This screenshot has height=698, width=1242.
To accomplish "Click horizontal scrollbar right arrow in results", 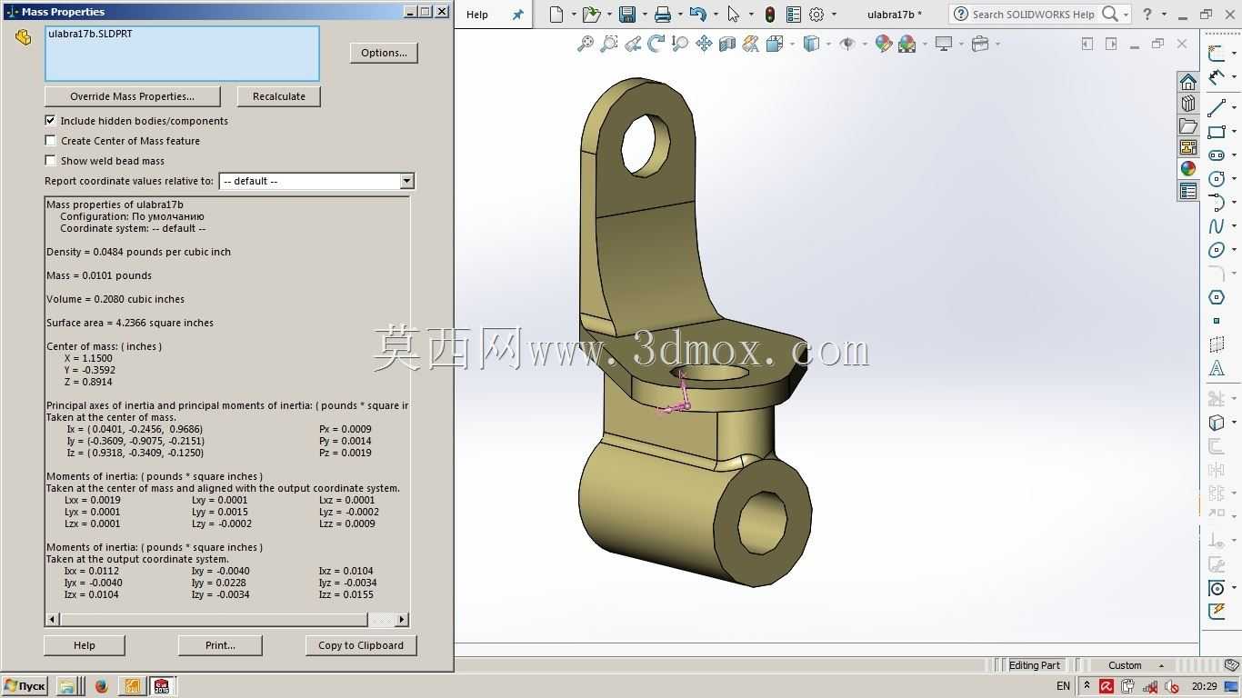I will pos(402,619).
